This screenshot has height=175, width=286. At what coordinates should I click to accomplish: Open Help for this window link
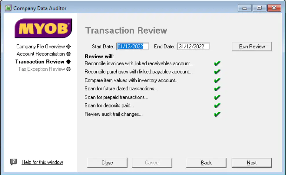click(x=42, y=162)
